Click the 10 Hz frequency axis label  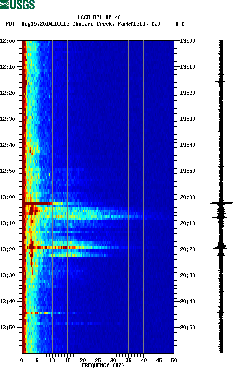coord(52,361)
